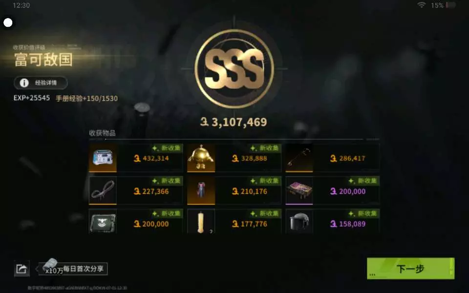Select the green tablet item worth 200,000
This screenshot has height=293, width=469.
(x=135, y=221)
